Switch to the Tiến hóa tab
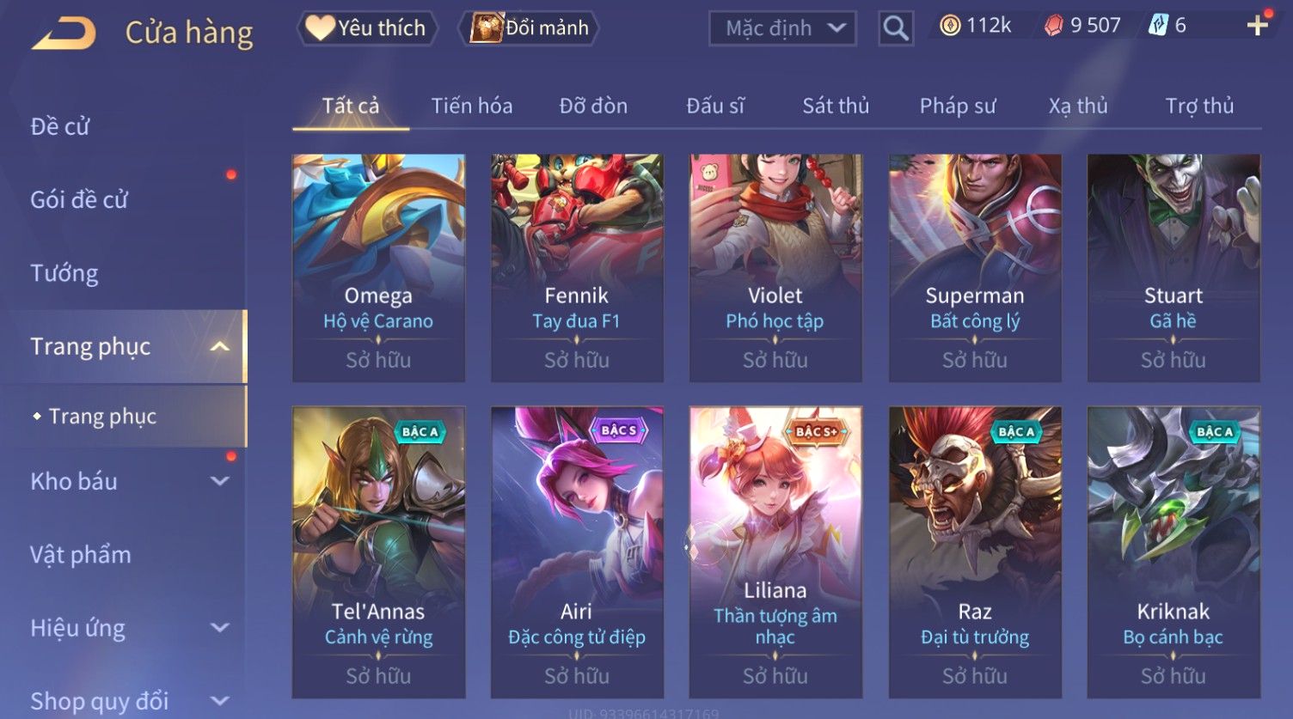 (x=471, y=106)
